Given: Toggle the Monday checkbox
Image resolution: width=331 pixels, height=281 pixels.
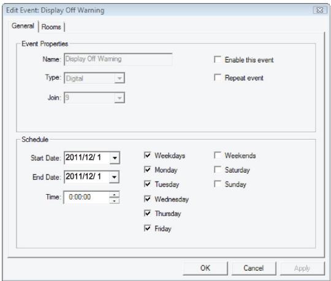Looking at the screenshot, I should click(147, 170).
